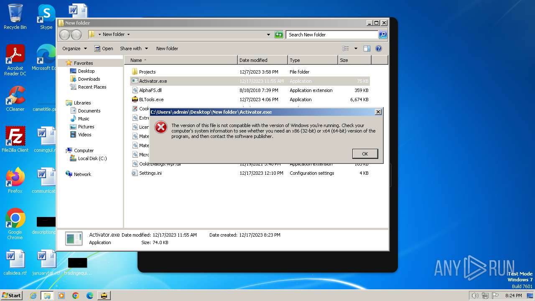This screenshot has height=301, width=535.
Task: Click the Search New folder field
Action: click(x=332, y=35)
